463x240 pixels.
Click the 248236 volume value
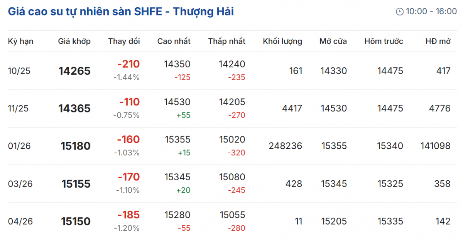(285, 146)
